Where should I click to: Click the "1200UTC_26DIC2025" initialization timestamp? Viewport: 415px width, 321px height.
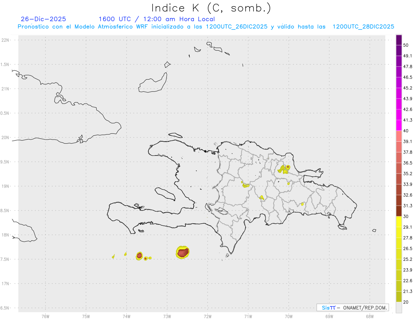[236, 27]
